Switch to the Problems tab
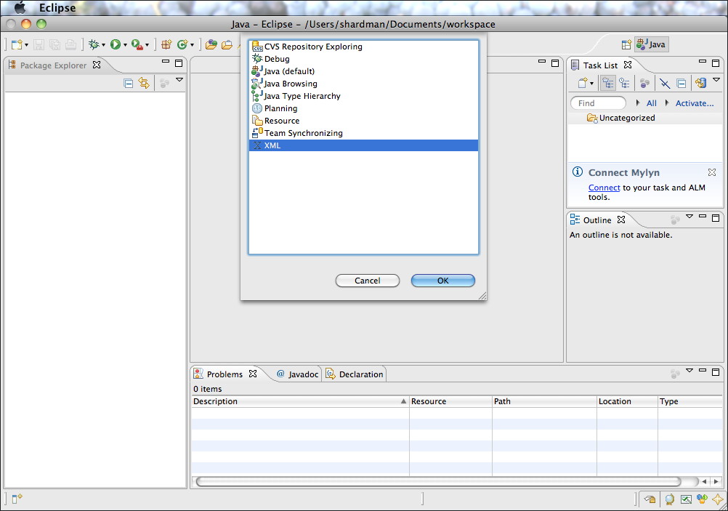 [x=225, y=374]
